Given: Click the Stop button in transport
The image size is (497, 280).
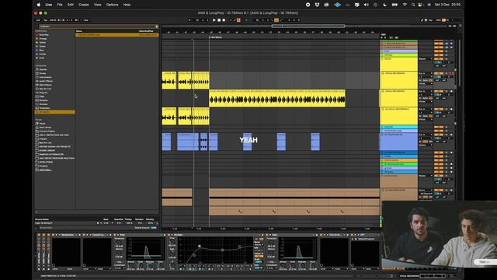Looking at the screenshot, I should point(219,20).
